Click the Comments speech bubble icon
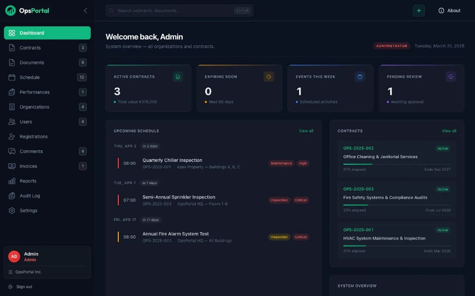Screen dimensions: 475x296 (x=12, y=151)
